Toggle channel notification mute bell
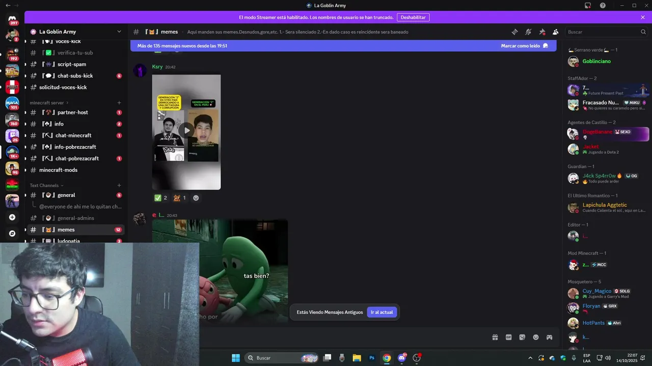The height and width of the screenshot is (366, 652). (x=528, y=32)
